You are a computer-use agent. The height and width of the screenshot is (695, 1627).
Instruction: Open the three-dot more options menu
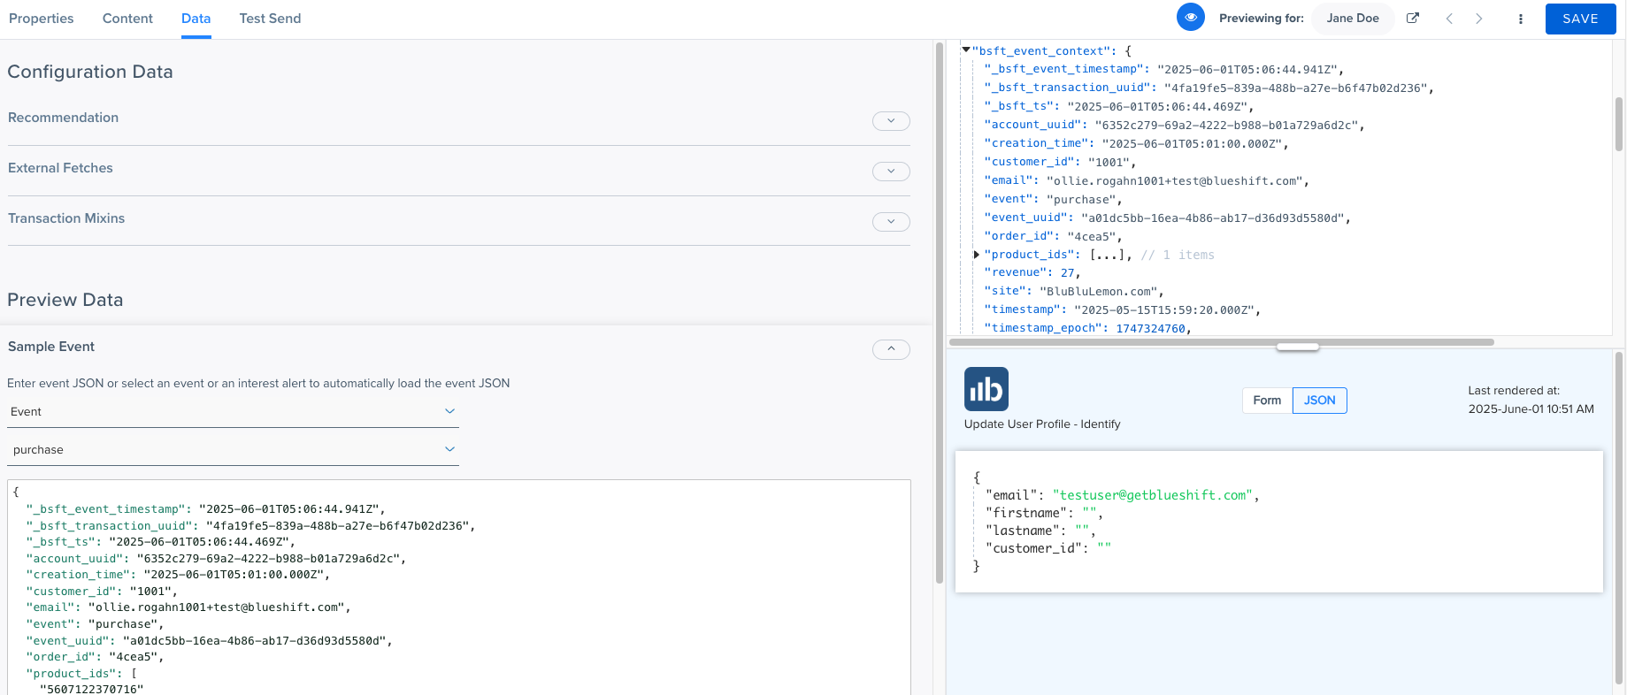pos(1521,19)
